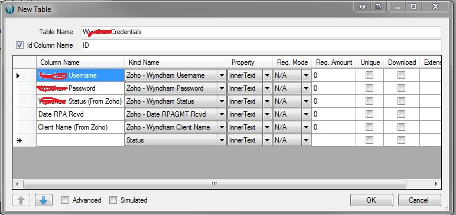Select the Date RPA Rcvd cell
The image size is (456, 215).
(x=80, y=114)
